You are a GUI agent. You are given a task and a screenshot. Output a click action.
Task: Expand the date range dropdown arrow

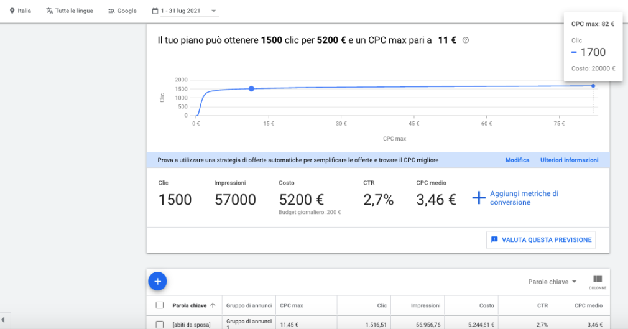(x=214, y=11)
